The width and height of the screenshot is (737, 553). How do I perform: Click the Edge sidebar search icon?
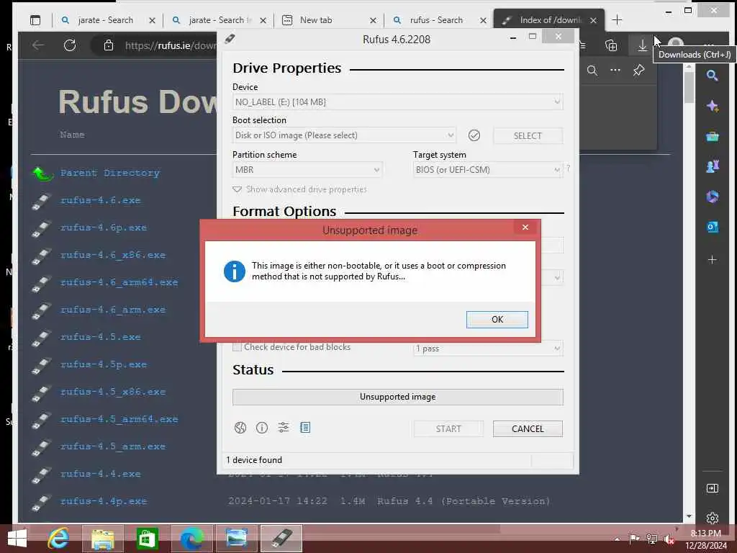coord(712,76)
